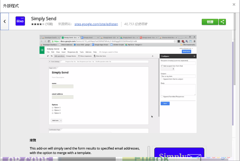The width and height of the screenshot is (240, 161).
Task: Close the 外掛程式 add-ons dialog
Action: click(x=234, y=4)
